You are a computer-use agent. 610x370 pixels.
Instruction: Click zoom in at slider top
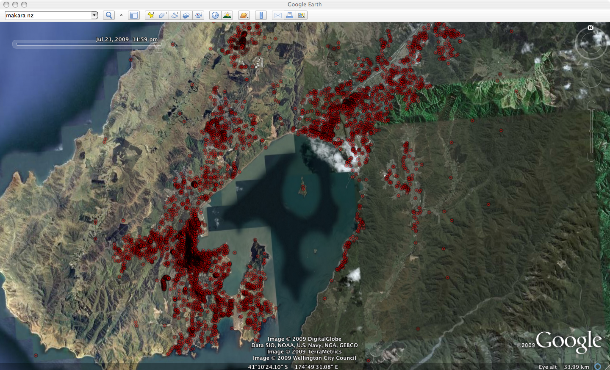tap(591, 105)
